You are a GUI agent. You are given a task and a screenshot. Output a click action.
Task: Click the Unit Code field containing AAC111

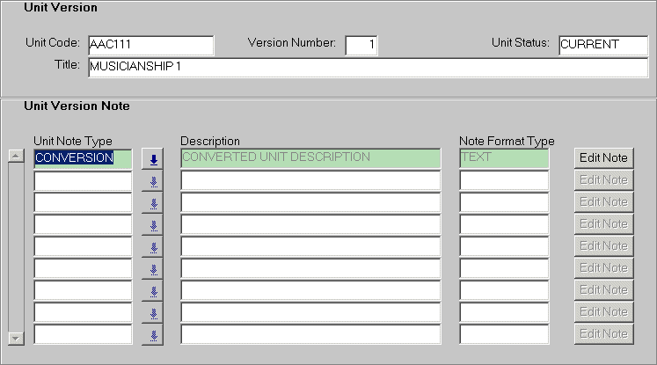click(150, 45)
